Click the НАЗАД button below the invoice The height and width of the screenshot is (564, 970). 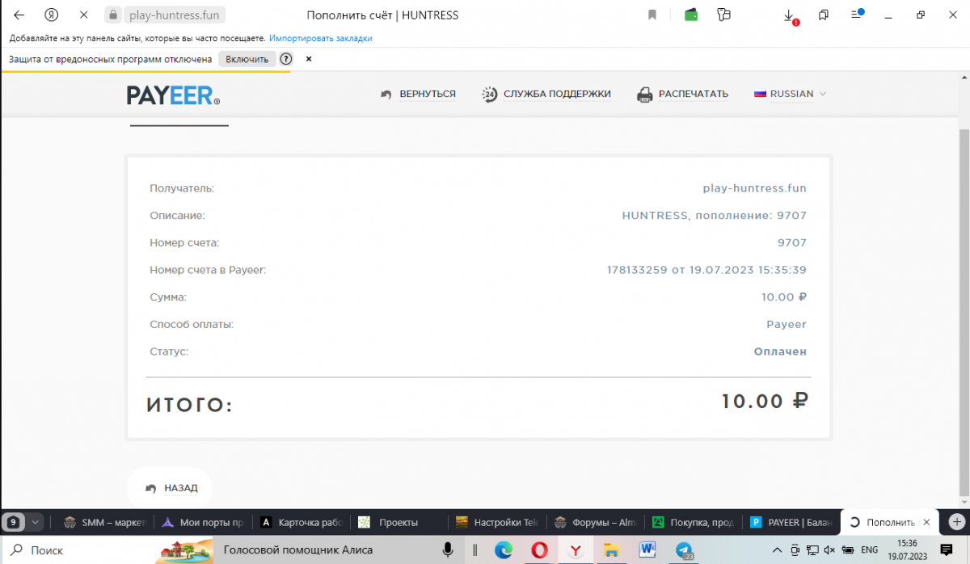click(170, 488)
